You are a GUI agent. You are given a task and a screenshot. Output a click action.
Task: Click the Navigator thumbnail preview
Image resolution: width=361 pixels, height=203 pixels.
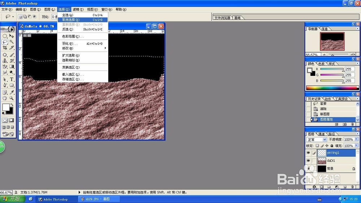pyautogui.click(x=332, y=42)
